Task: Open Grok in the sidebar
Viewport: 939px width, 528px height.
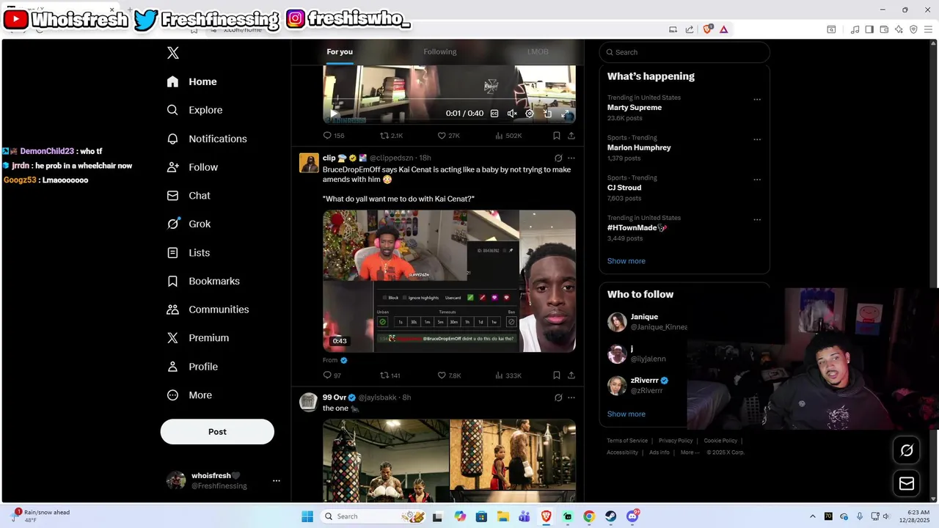Action: coord(189,224)
